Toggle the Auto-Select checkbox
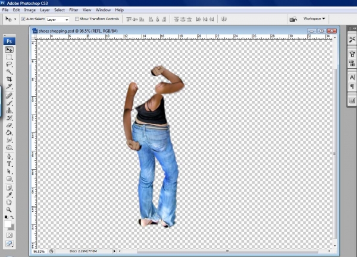Image resolution: width=357 pixels, height=257 pixels. coord(23,19)
